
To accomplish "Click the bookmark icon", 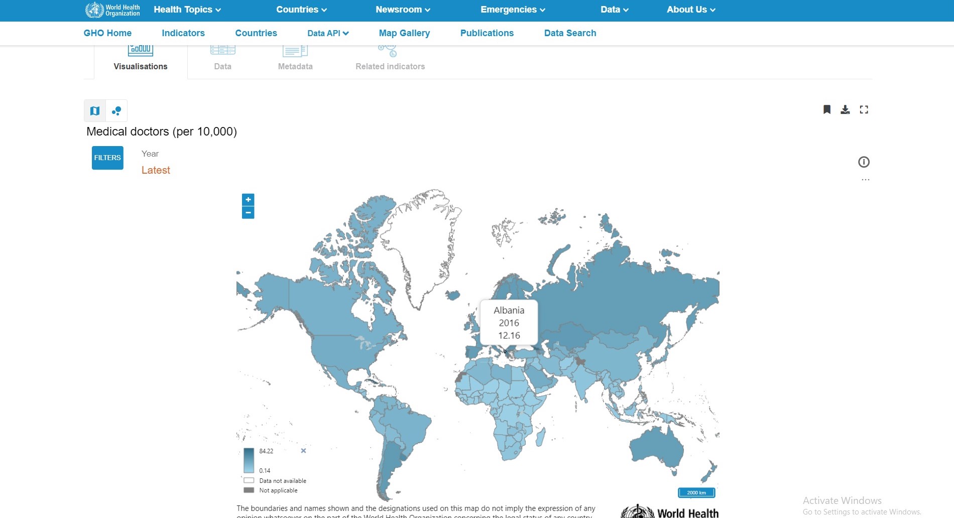I will pyautogui.click(x=827, y=109).
